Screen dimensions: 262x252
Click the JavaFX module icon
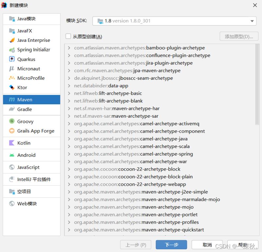[x=12, y=31]
